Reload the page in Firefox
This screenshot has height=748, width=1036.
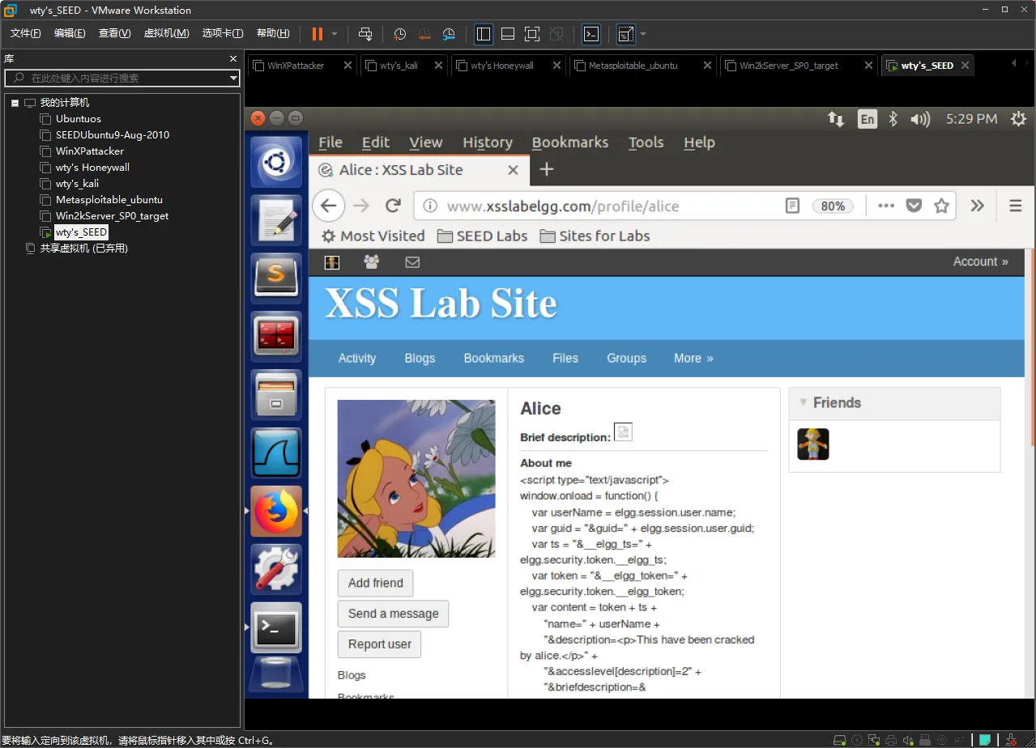[x=394, y=206]
